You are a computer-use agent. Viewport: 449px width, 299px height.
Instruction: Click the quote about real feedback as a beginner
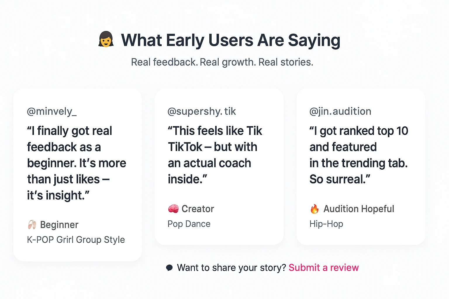(x=77, y=163)
